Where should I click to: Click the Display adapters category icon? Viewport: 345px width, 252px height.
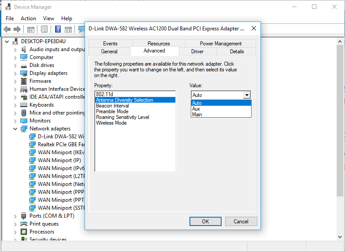(x=23, y=73)
